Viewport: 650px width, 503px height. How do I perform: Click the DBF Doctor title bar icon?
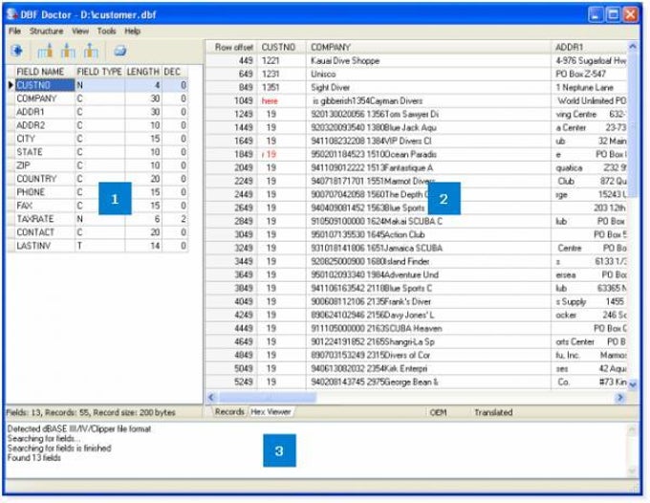click(12, 14)
